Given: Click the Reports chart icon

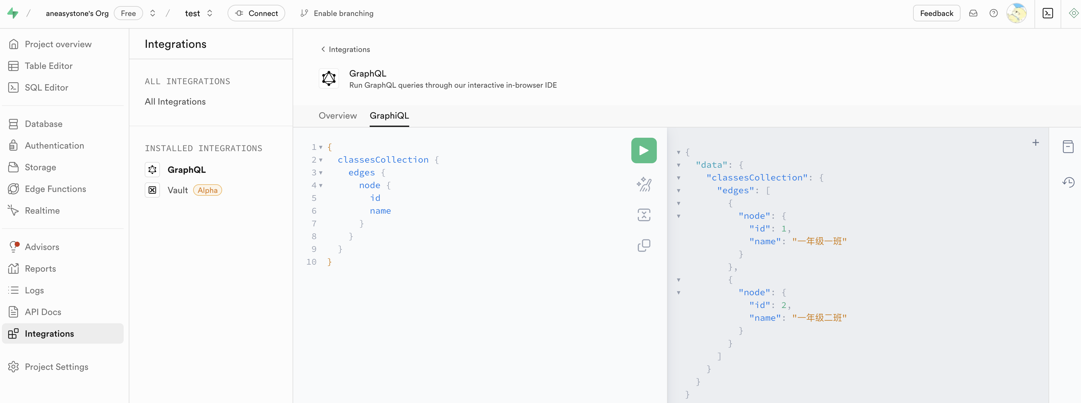Looking at the screenshot, I should tap(13, 268).
